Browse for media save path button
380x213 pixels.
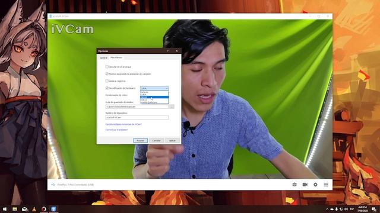coord(172,106)
